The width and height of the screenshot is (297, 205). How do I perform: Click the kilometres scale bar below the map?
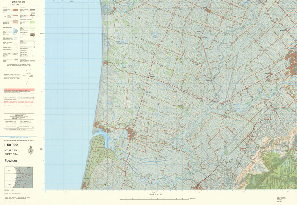click(x=154, y=198)
